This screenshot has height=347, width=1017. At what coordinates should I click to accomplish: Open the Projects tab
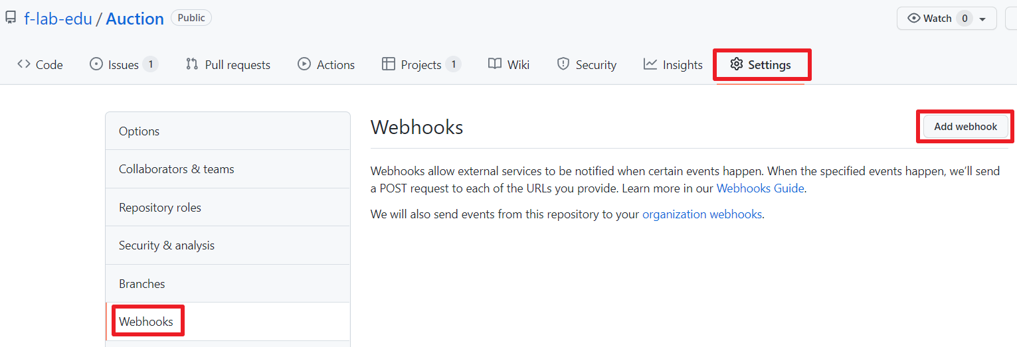click(421, 64)
